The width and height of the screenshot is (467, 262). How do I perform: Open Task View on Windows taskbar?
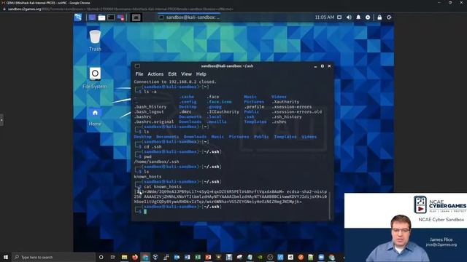[112, 257]
